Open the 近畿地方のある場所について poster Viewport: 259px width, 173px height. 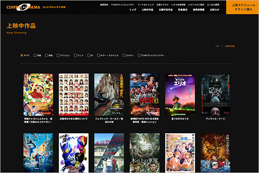tap(74, 95)
